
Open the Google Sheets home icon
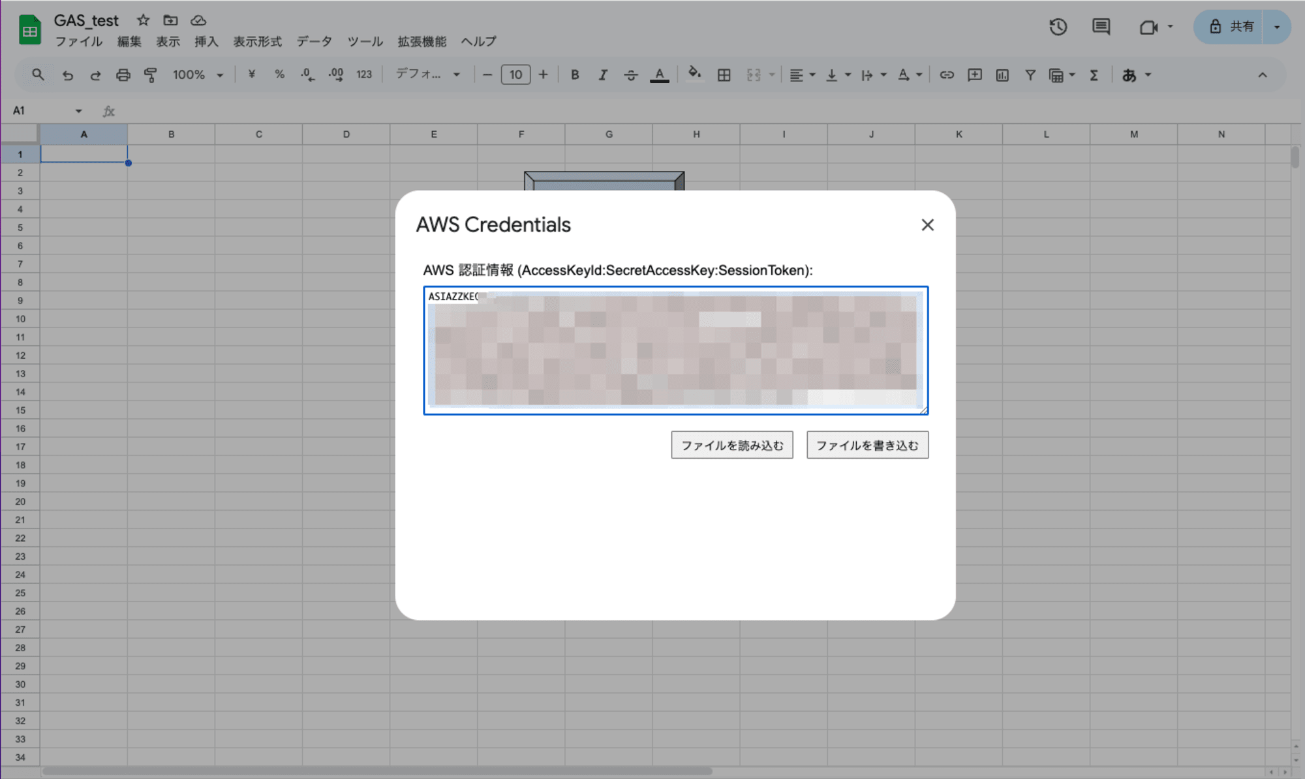29,30
